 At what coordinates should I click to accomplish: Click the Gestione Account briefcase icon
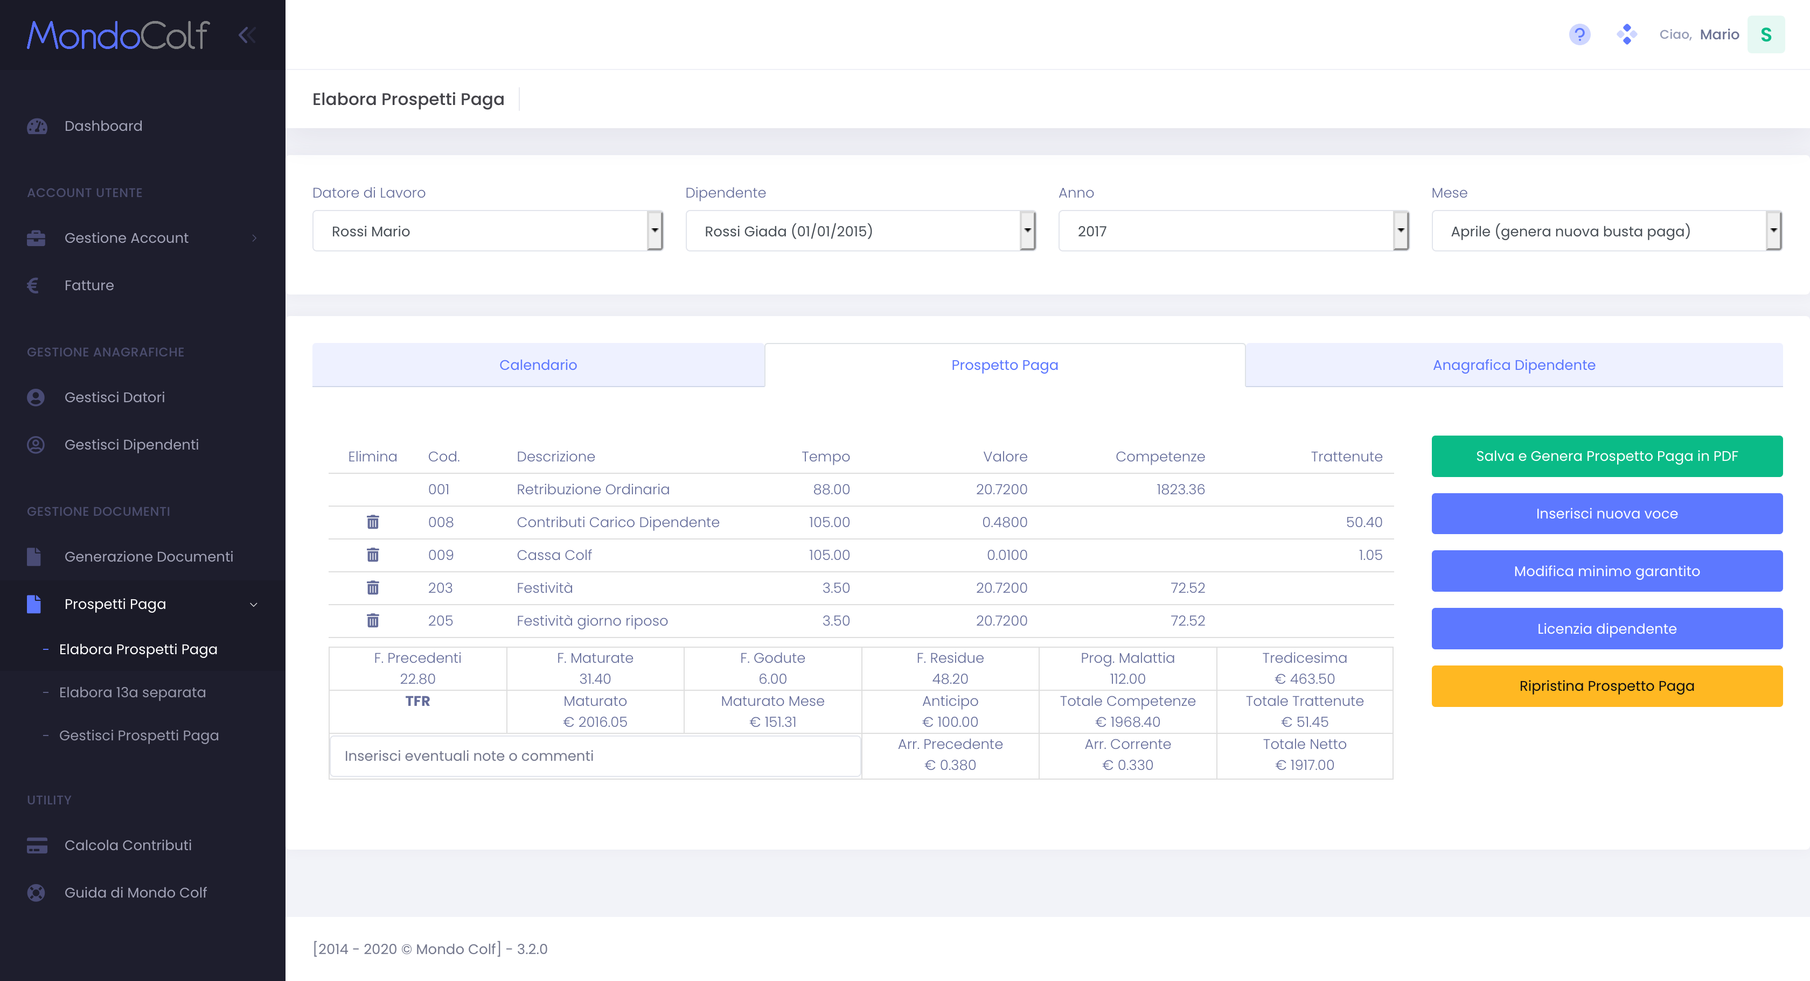tap(36, 238)
